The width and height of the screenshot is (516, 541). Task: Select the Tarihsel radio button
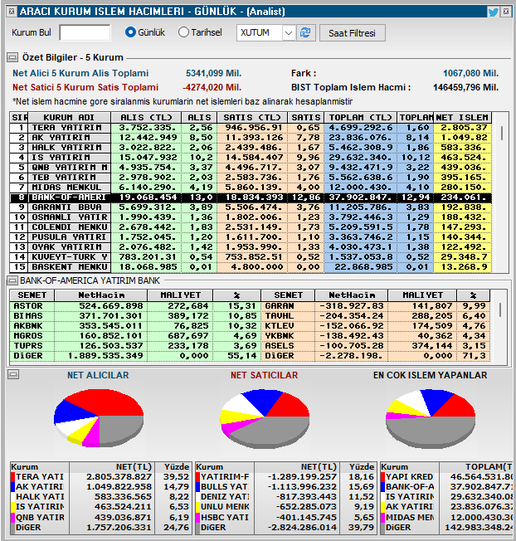coord(183,32)
